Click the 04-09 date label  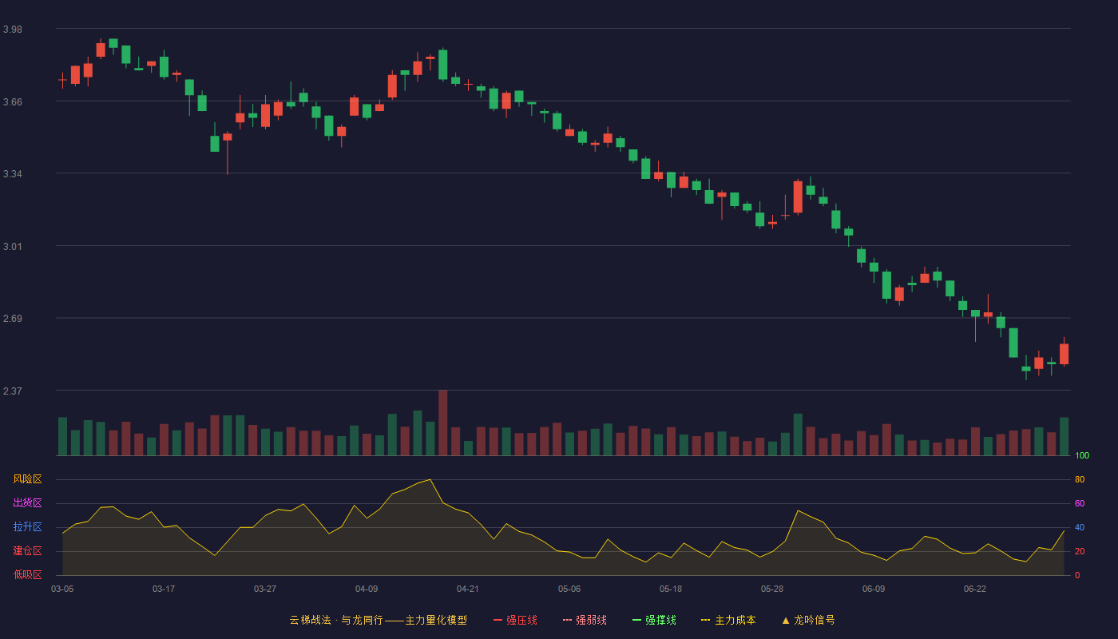[x=367, y=589]
